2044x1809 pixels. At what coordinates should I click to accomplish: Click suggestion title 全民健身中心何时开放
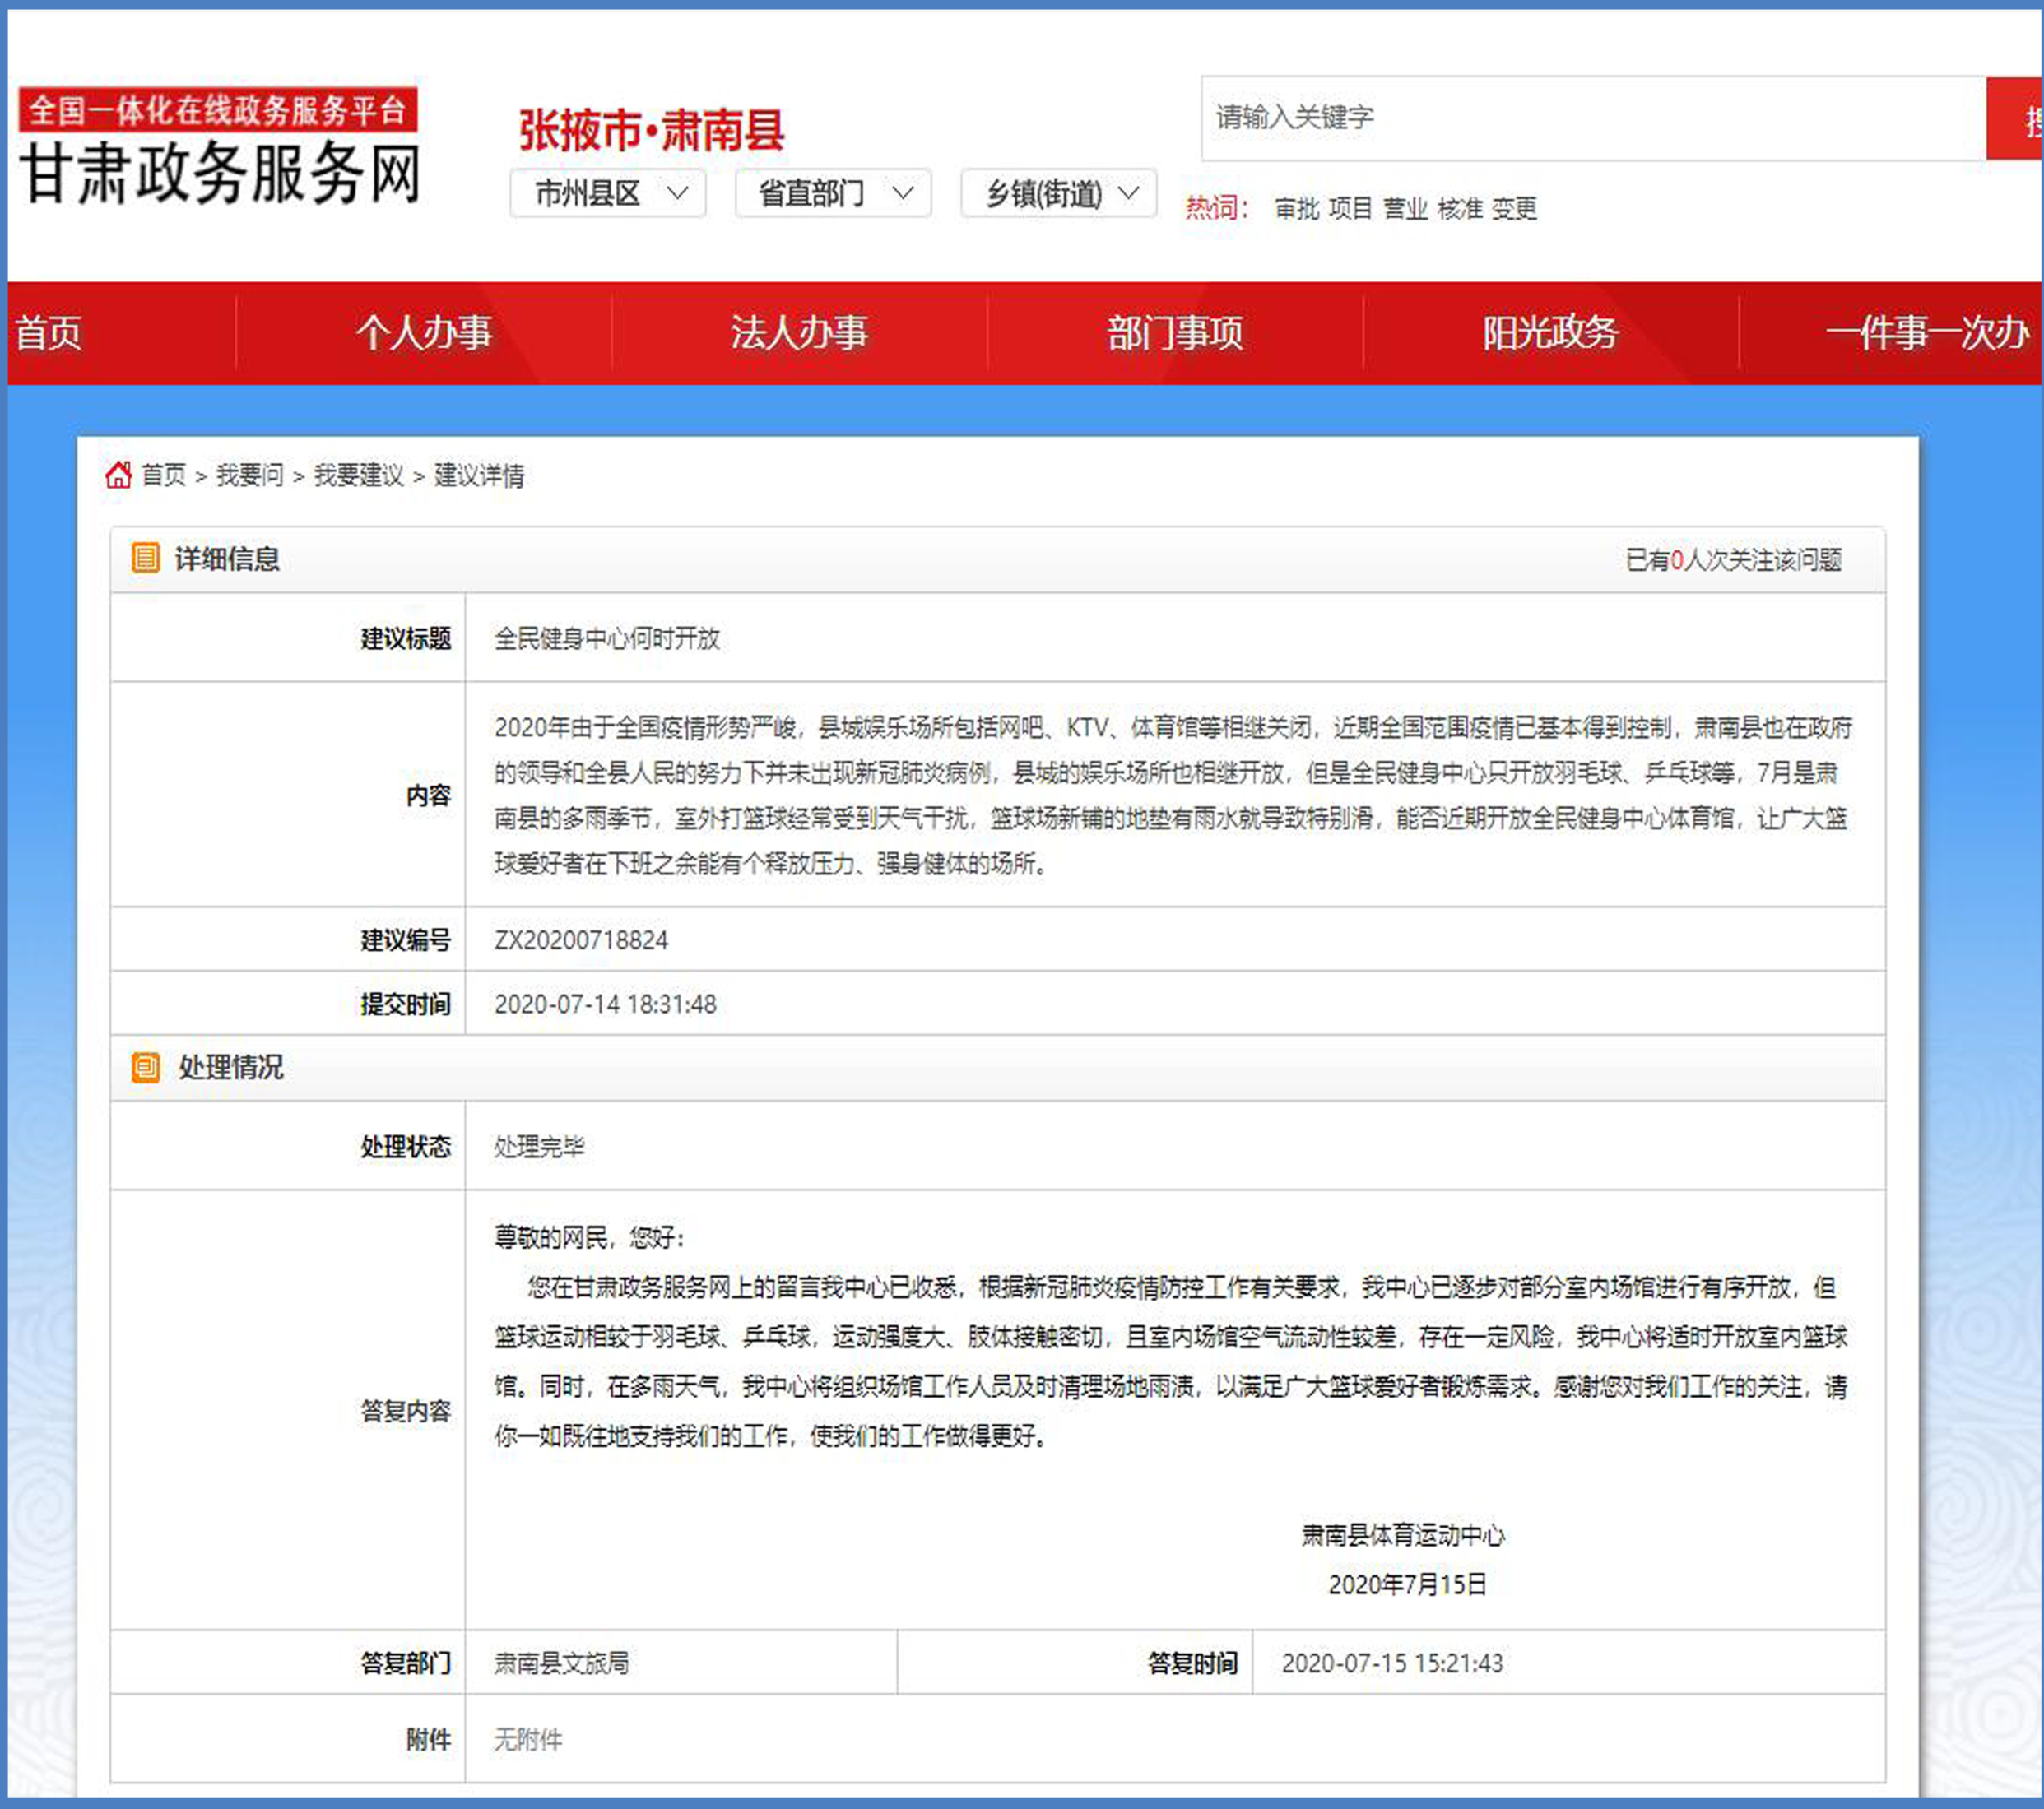(607, 638)
